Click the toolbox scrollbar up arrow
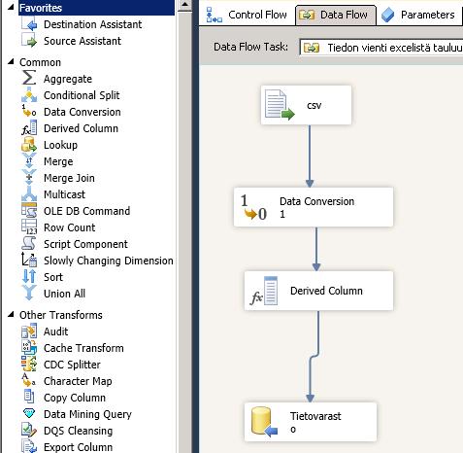This screenshot has height=453, width=463. 184,5
